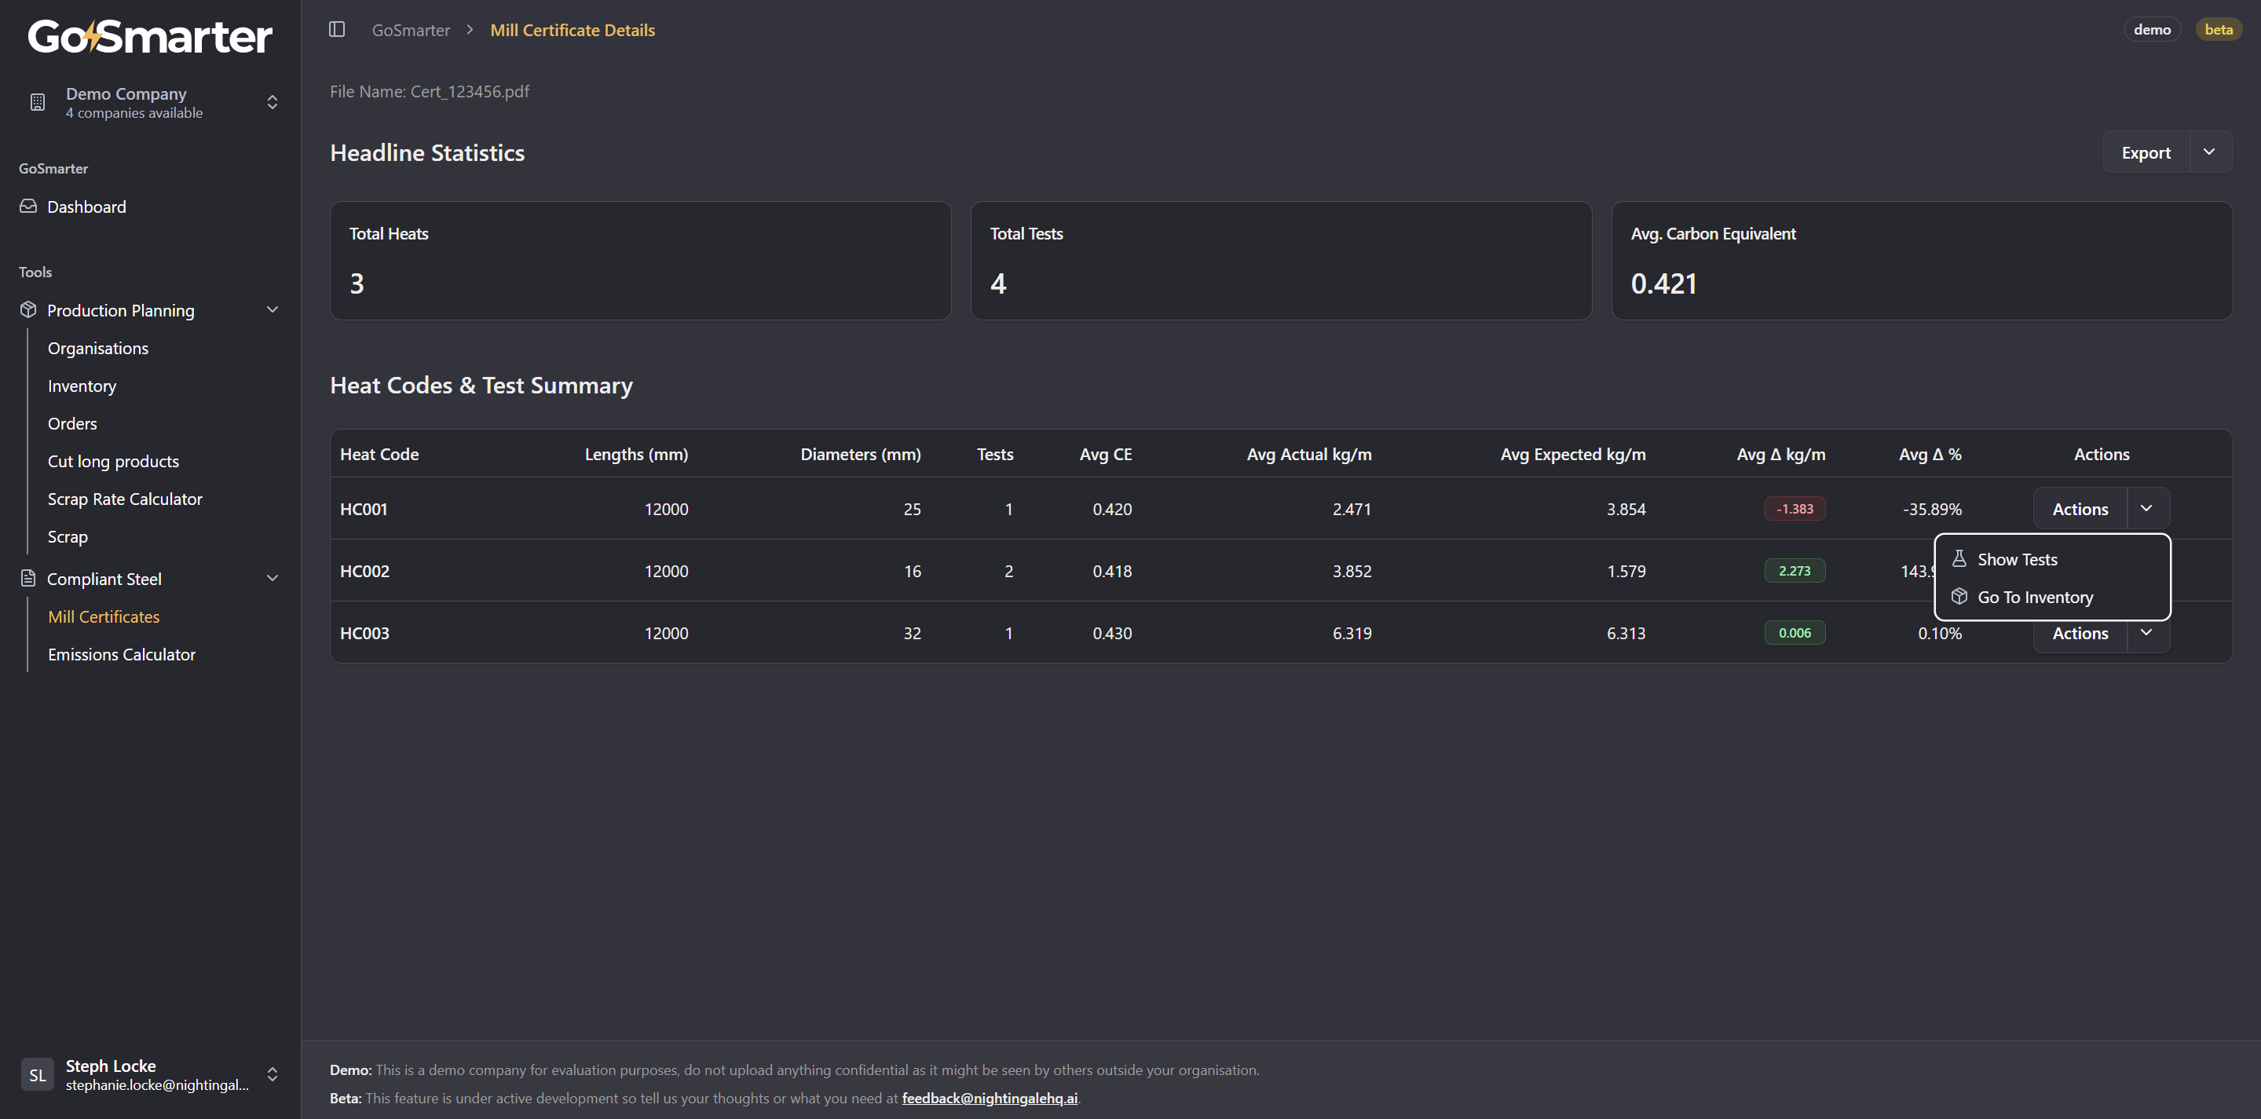The height and width of the screenshot is (1119, 2261).
Task: Click the red -1.383 delta badge
Action: click(1794, 509)
